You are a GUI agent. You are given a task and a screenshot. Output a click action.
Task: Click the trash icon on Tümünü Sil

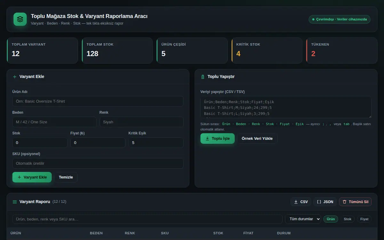(x=345, y=202)
